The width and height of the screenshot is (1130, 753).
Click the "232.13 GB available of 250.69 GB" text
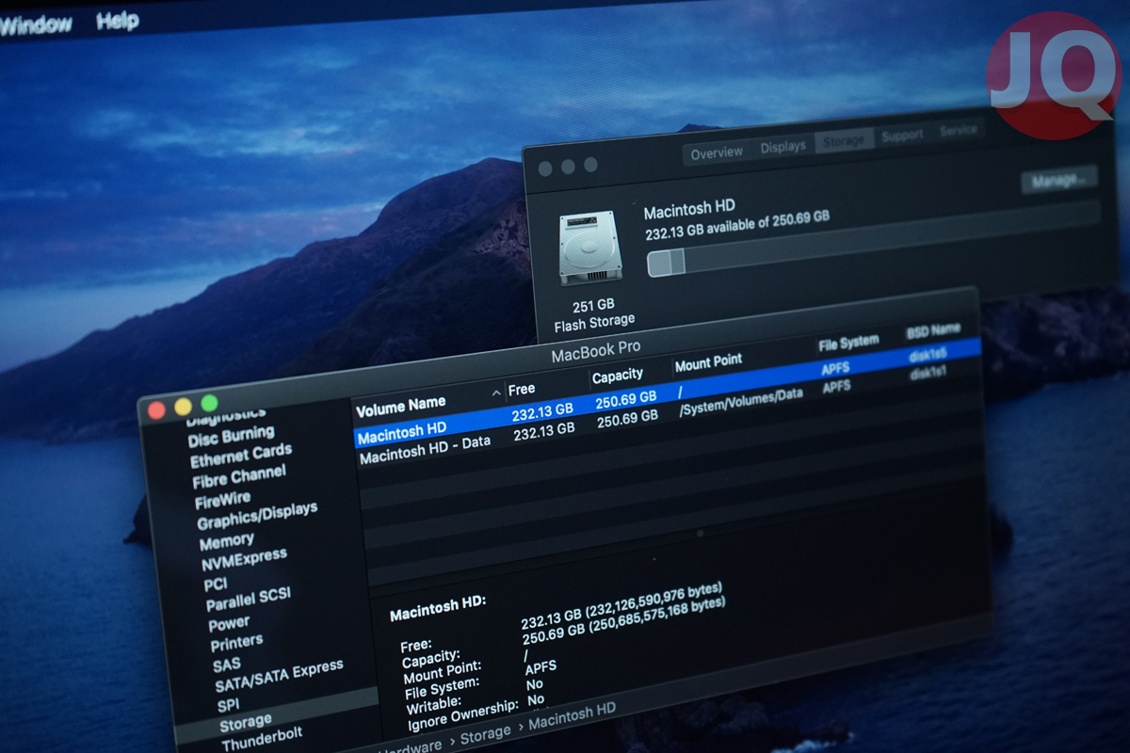(x=737, y=225)
